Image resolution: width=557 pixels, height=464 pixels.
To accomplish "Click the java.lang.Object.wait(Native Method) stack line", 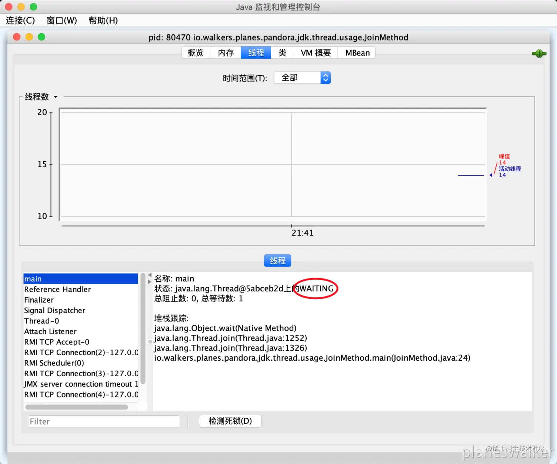I will pos(225,328).
